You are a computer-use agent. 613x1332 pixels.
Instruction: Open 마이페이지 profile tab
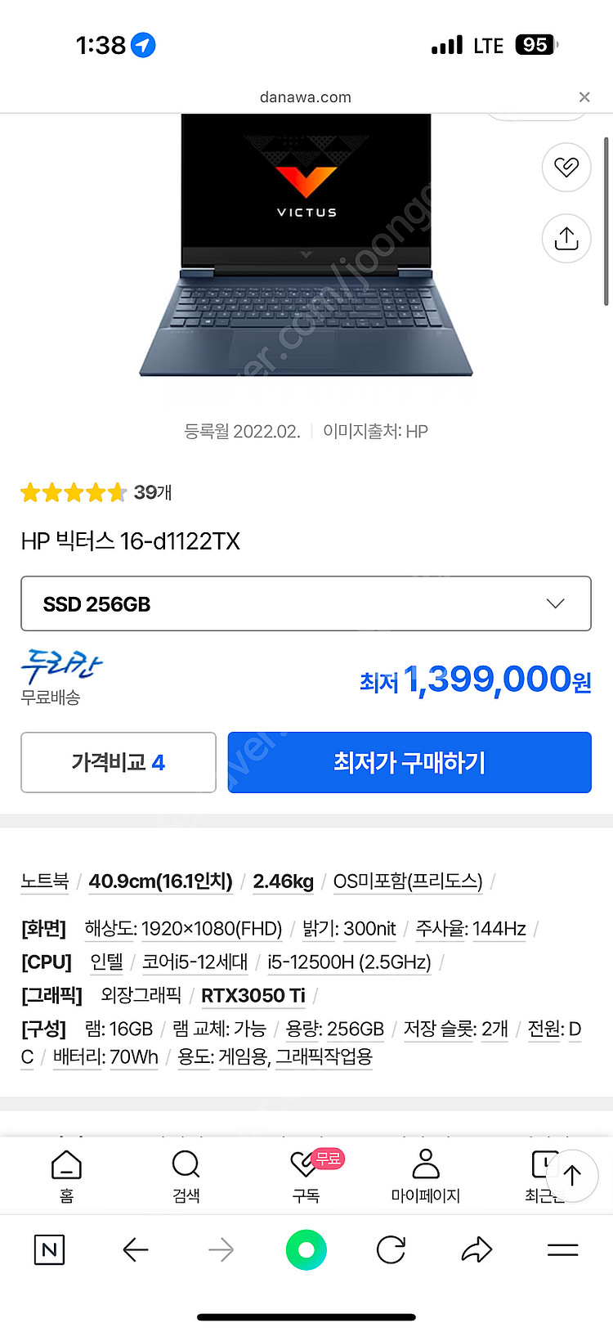click(x=426, y=1176)
